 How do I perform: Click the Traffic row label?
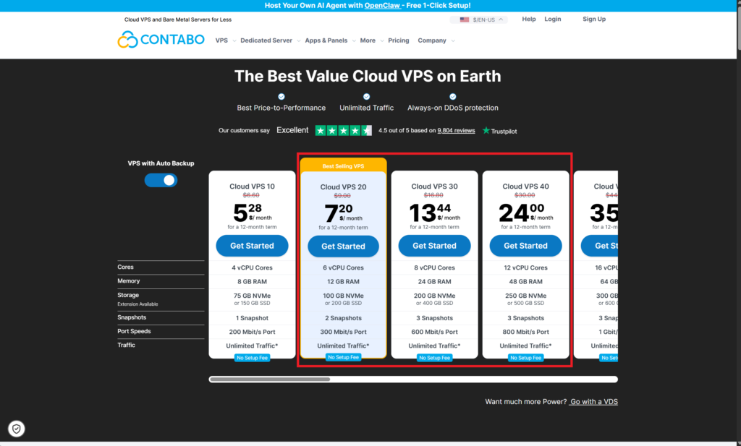pos(126,345)
